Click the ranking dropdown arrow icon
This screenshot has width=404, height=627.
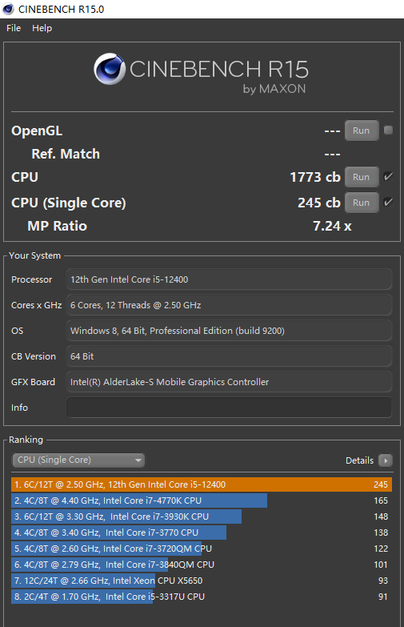[138, 460]
